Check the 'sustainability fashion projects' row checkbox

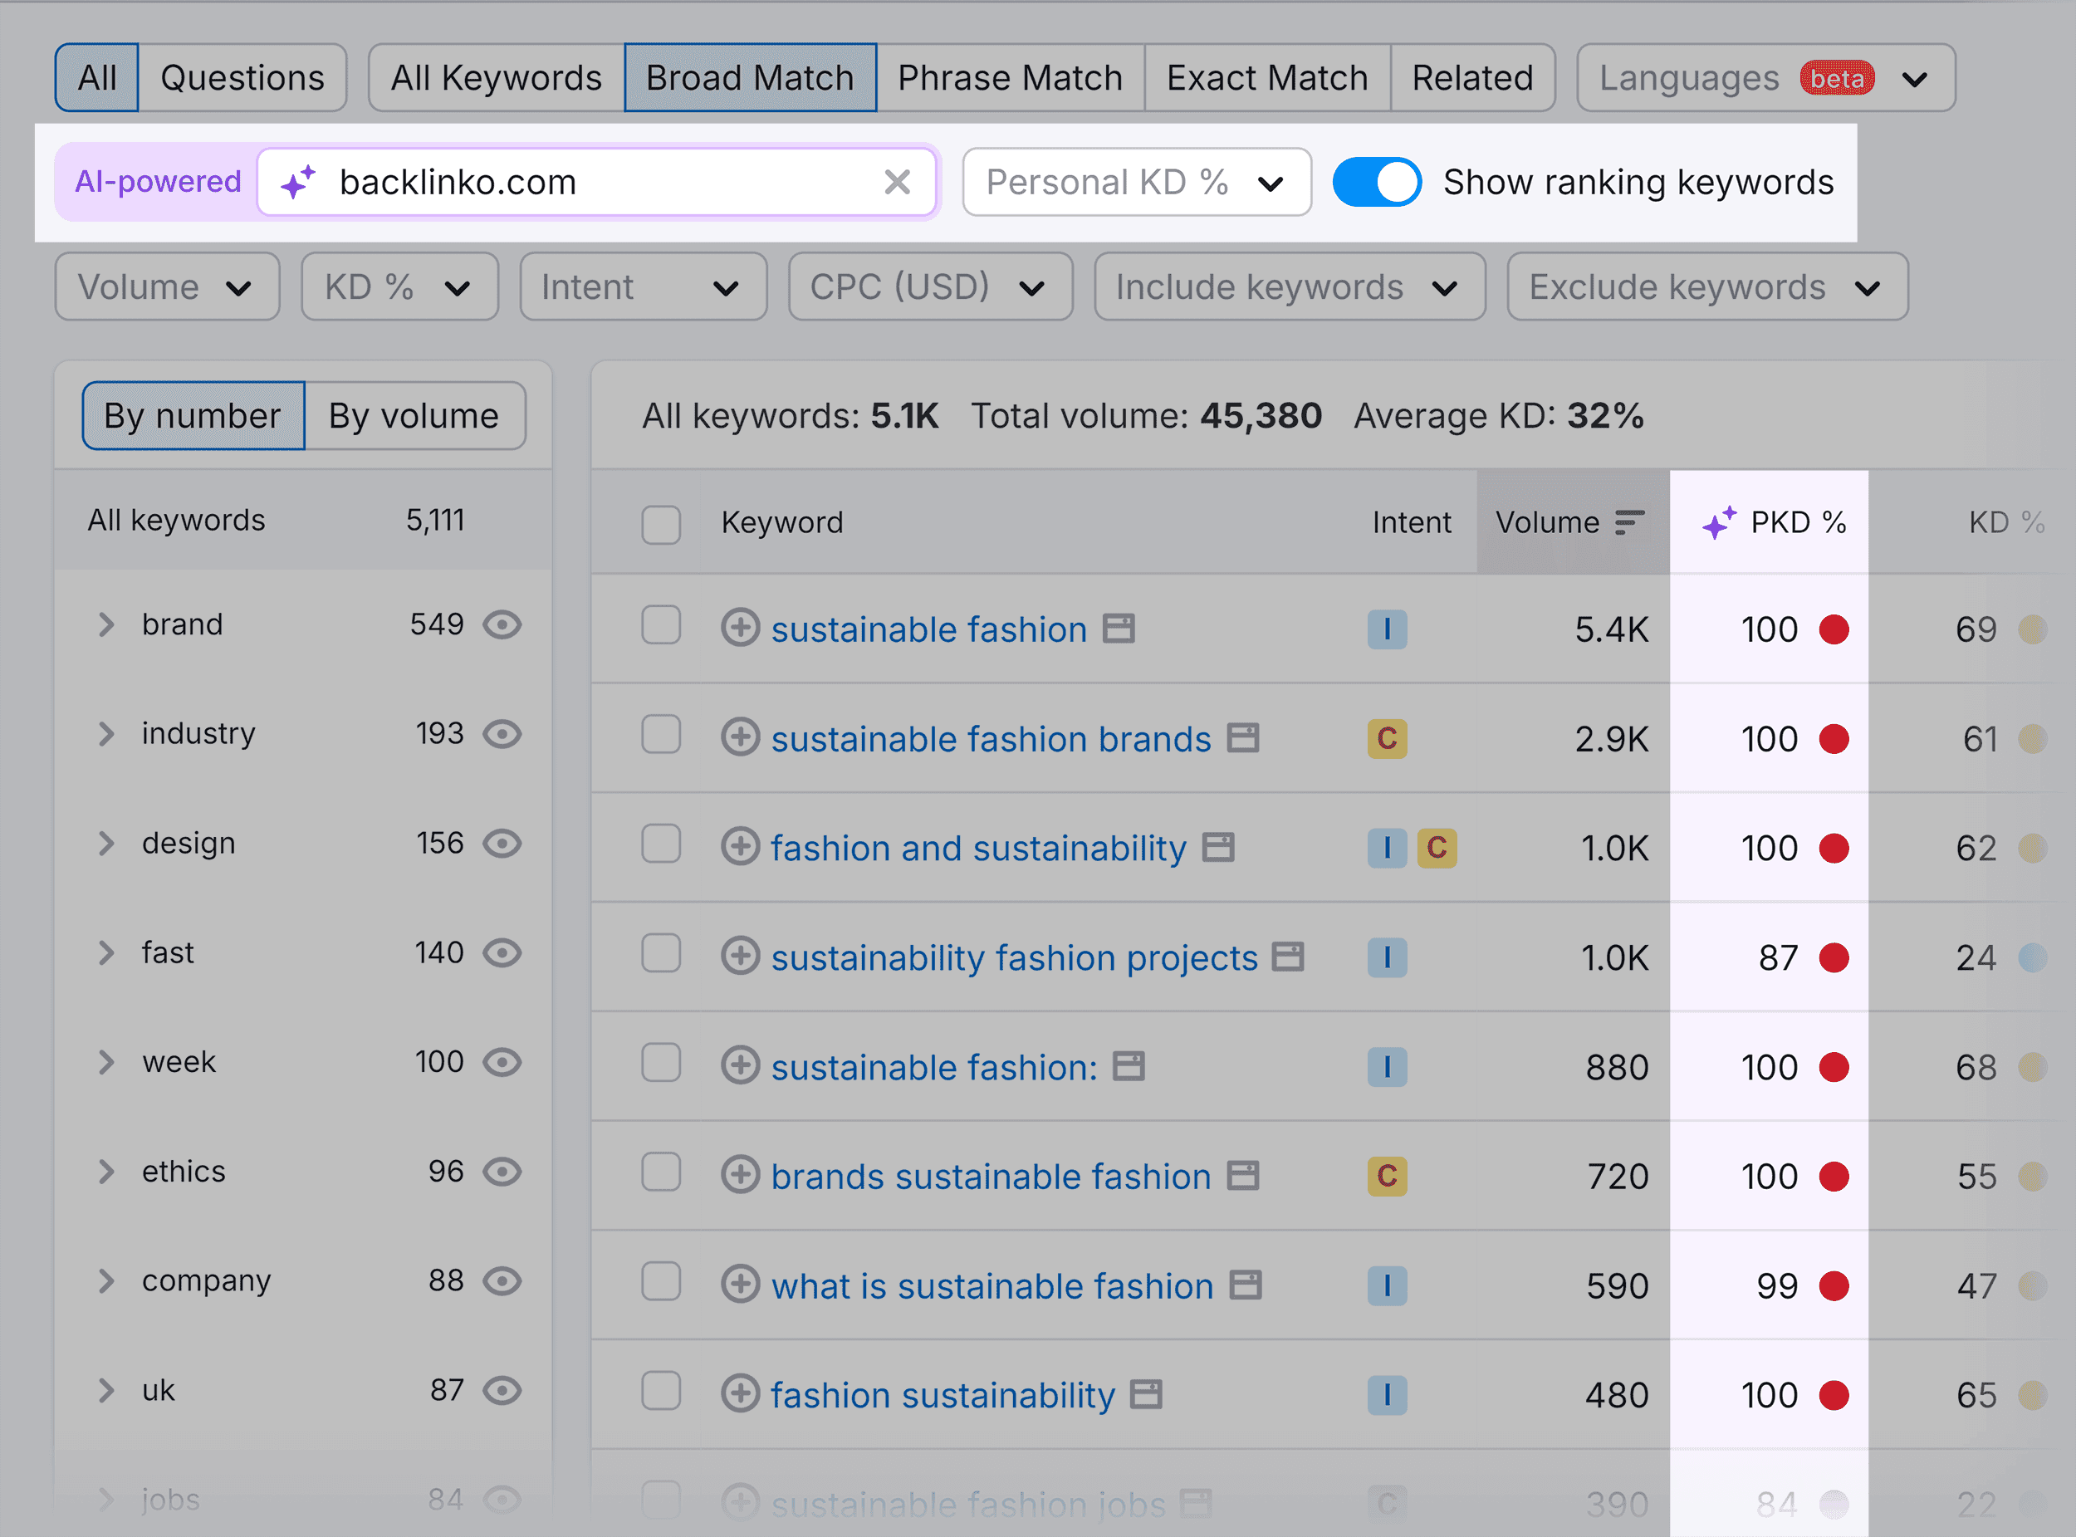(661, 953)
